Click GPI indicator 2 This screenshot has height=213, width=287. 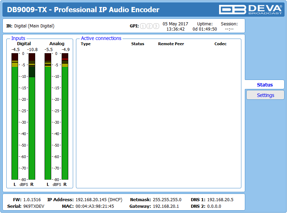pyautogui.click(x=149, y=26)
